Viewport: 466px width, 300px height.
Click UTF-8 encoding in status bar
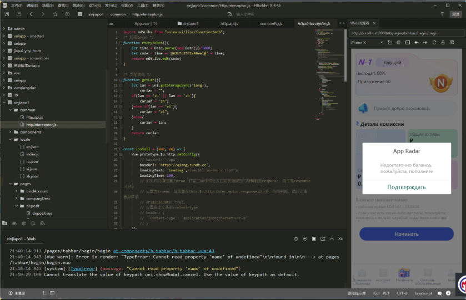402,293
